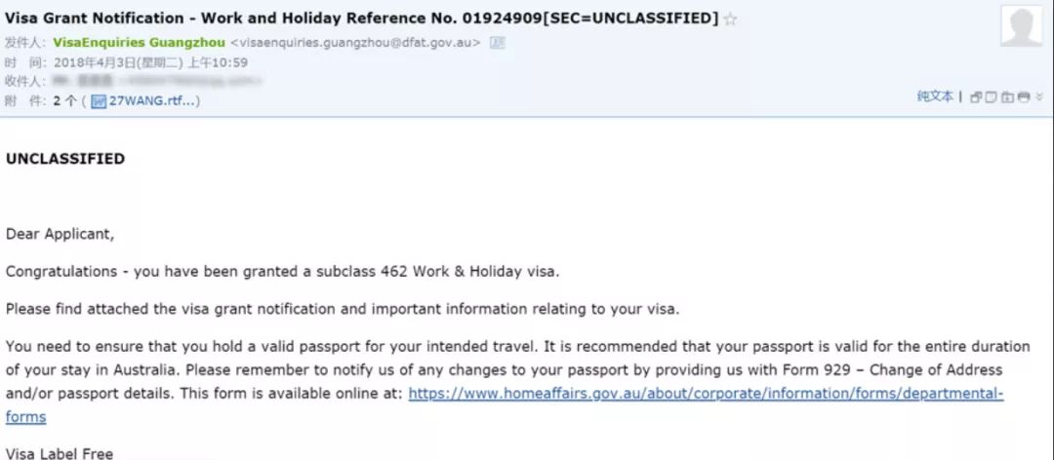Switch to 纯文本 plain text view

click(935, 96)
